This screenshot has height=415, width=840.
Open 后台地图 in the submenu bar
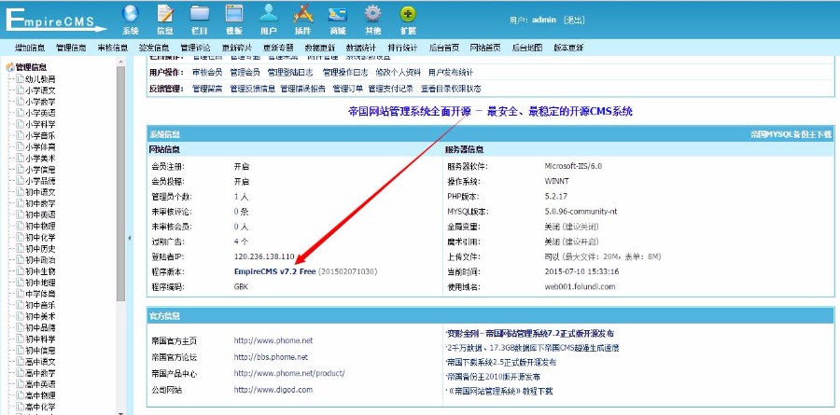(527, 48)
